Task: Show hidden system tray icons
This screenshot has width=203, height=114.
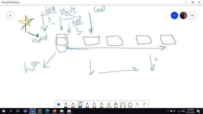Action: coord(168,111)
